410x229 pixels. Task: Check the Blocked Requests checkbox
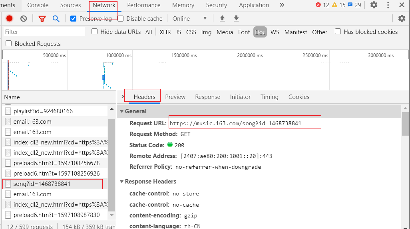click(9, 44)
